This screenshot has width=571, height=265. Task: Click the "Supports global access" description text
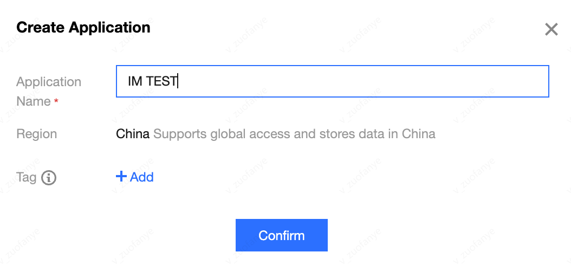pyautogui.click(x=222, y=134)
